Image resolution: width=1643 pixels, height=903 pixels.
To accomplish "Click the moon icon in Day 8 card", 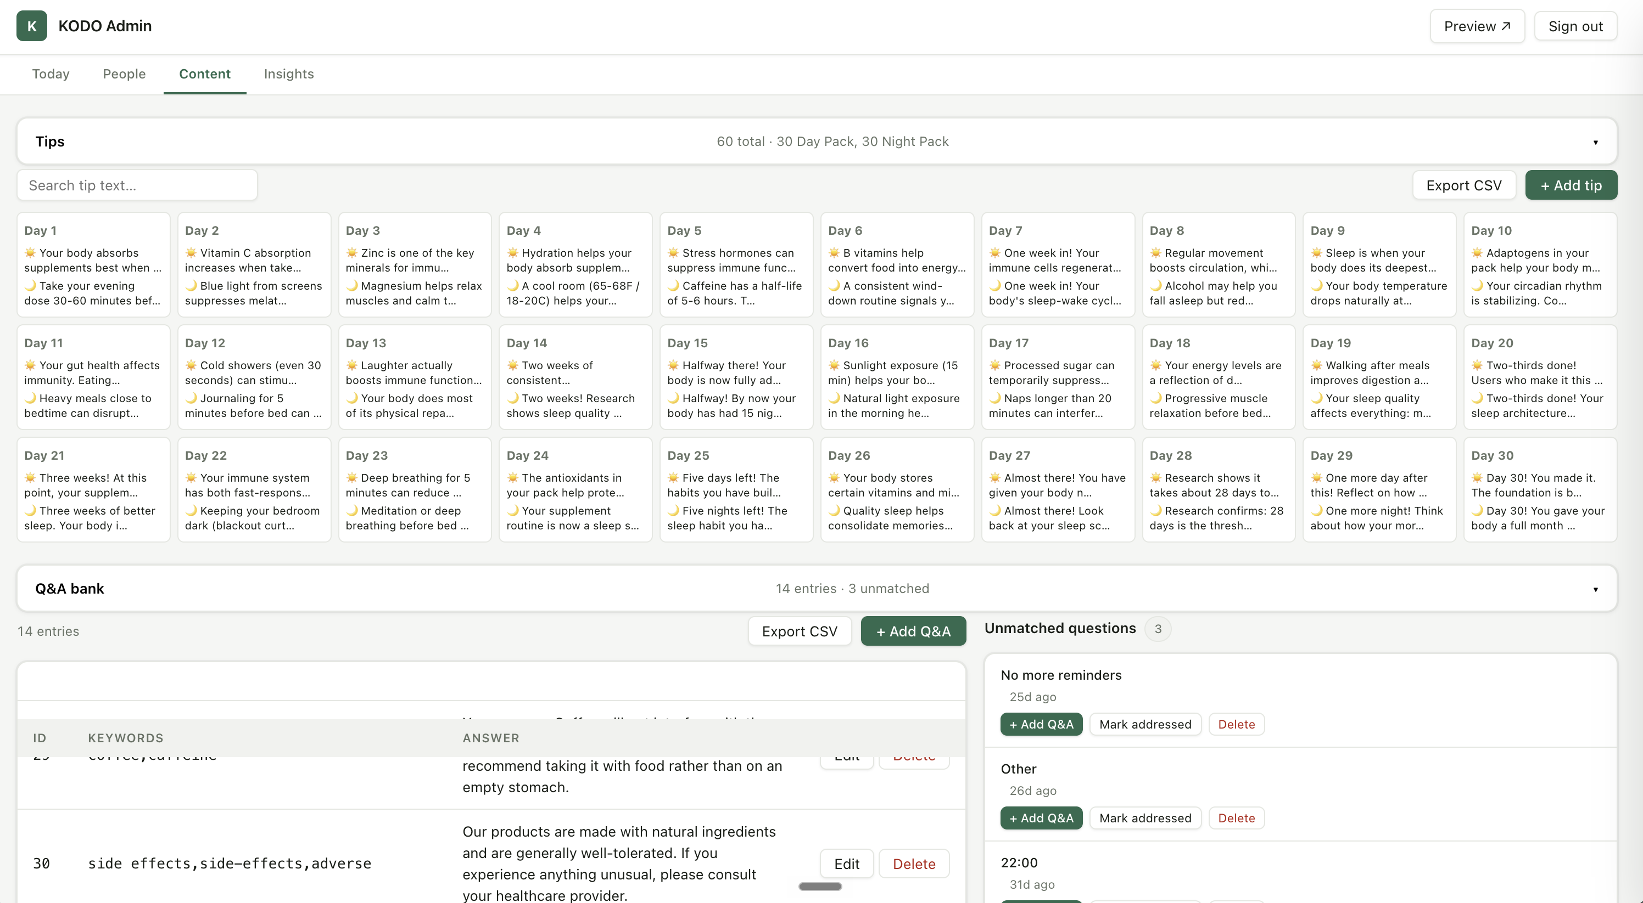I will [x=1155, y=285].
